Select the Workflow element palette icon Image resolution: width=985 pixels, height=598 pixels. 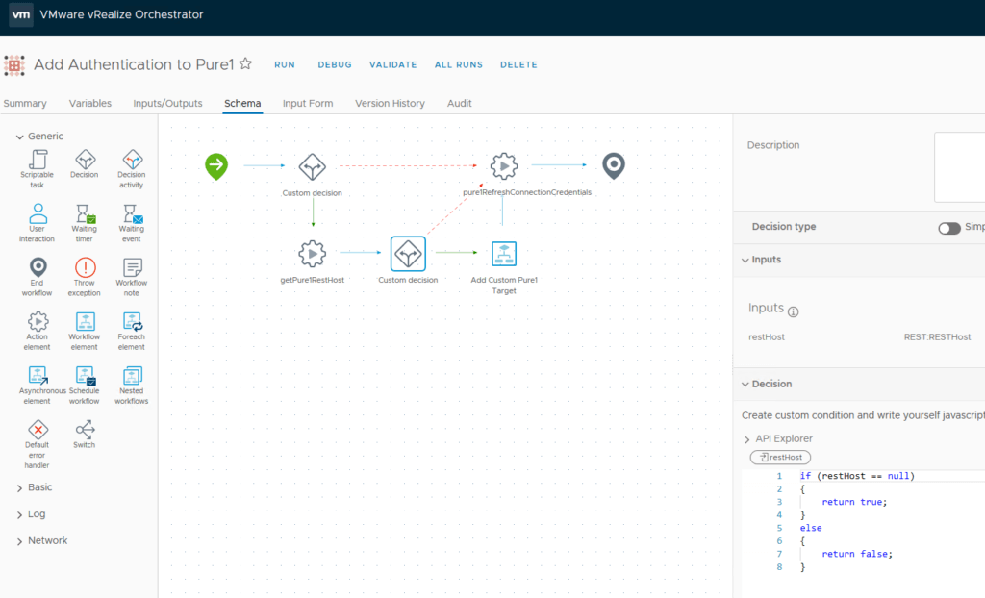85,322
